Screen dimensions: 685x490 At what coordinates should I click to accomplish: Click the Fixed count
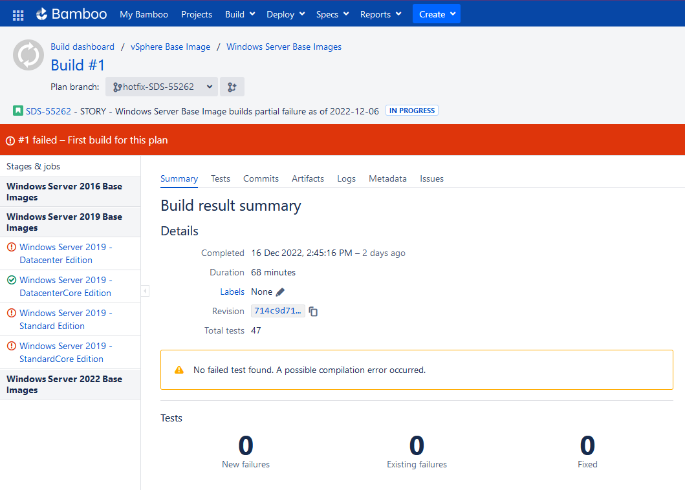pos(587,446)
